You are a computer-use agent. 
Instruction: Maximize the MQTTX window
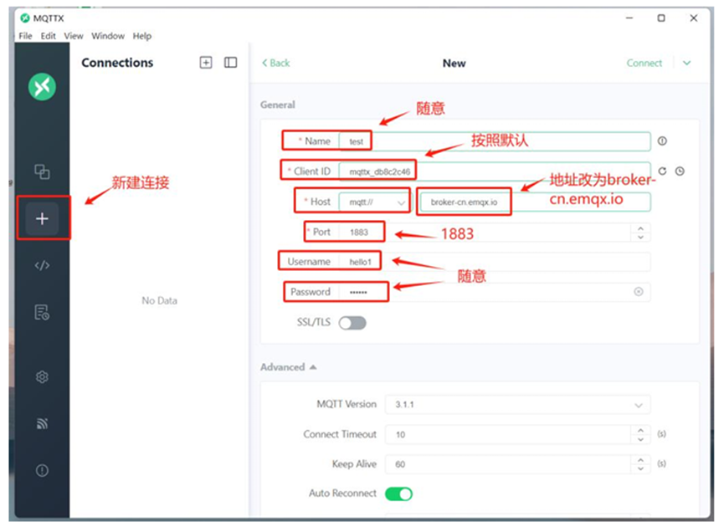click(x=661, y=18)
